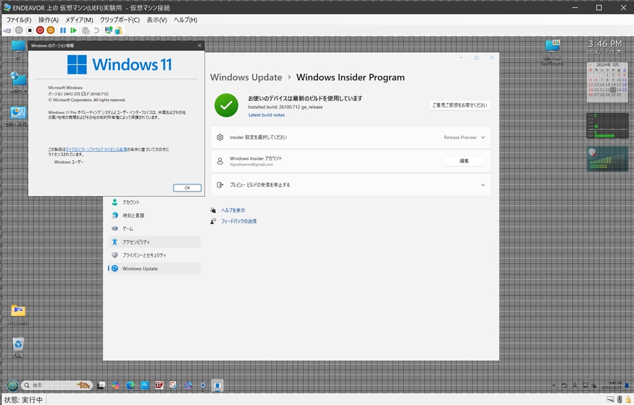Open the Release Preview channel dropdown
This screenshot has width=634, height=405.
click(464, 137)
